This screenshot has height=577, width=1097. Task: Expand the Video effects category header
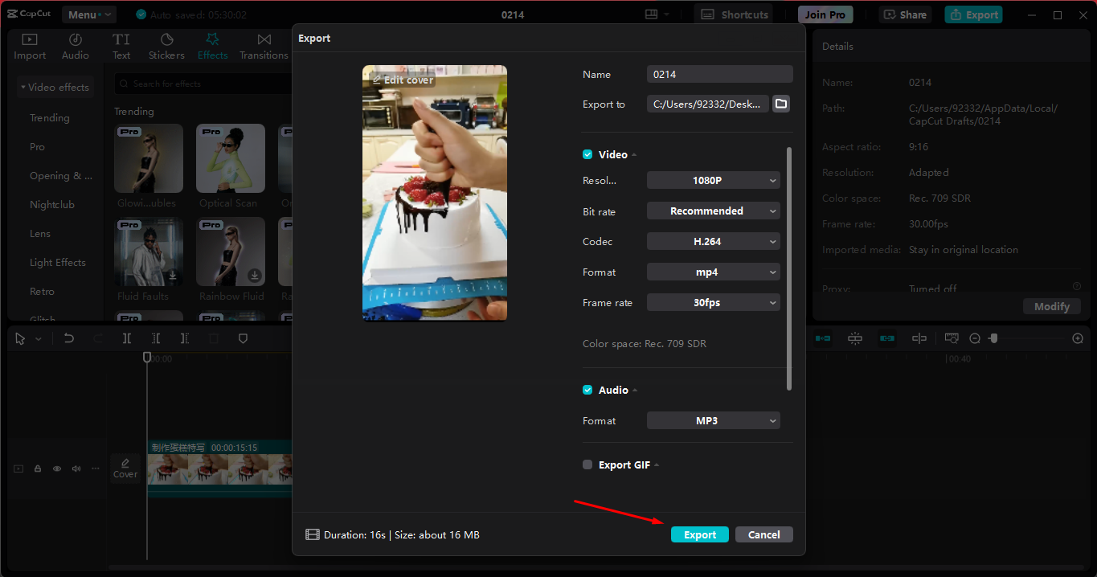[x=55, y=87]
